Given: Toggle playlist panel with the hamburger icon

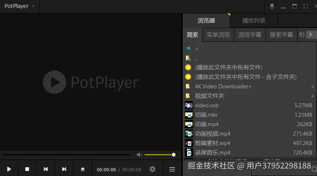Looking at the screenshot, I should click(x=172, y=169).
